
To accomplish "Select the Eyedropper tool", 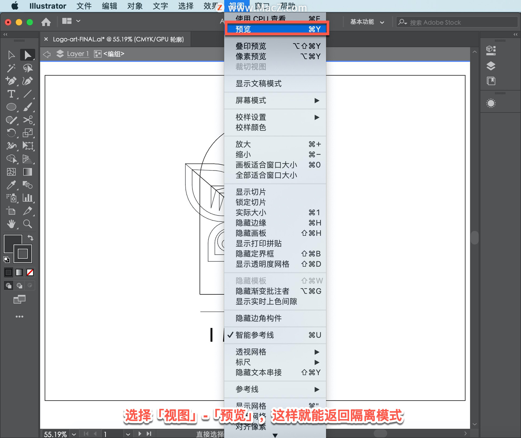I will click(11, 185).
